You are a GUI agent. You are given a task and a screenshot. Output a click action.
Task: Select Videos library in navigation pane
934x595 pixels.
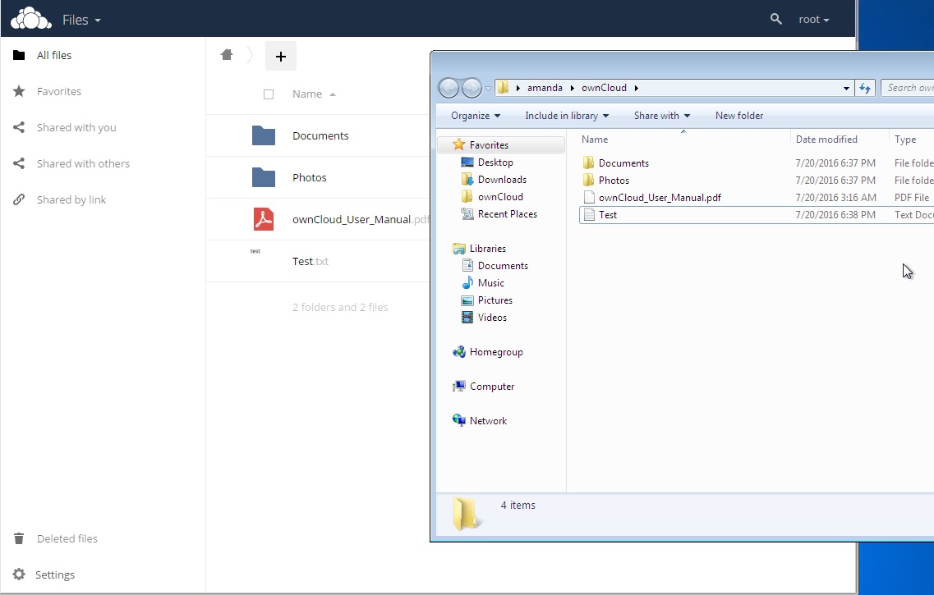coord(492,318)
